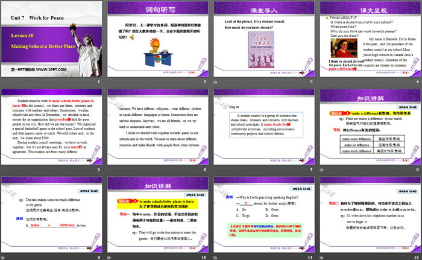Click answer option 'B. Gone' on slide 11
Viewport: 422px width, 260px height.
272,209
